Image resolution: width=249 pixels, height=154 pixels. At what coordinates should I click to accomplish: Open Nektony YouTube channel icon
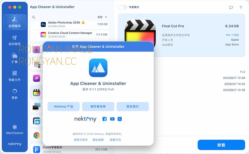pyautogui.click(x=112, y=119)
